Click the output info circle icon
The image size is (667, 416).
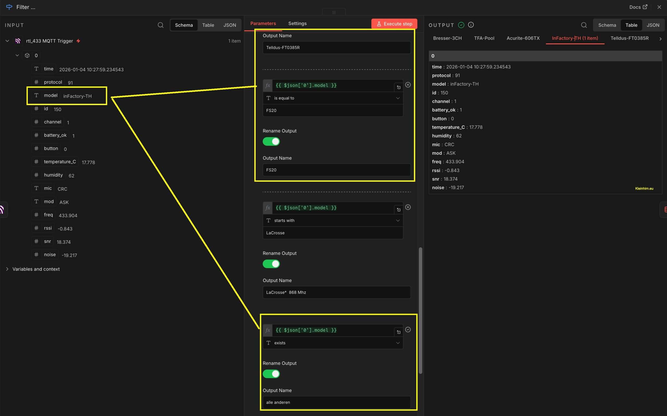coord(471,25)
